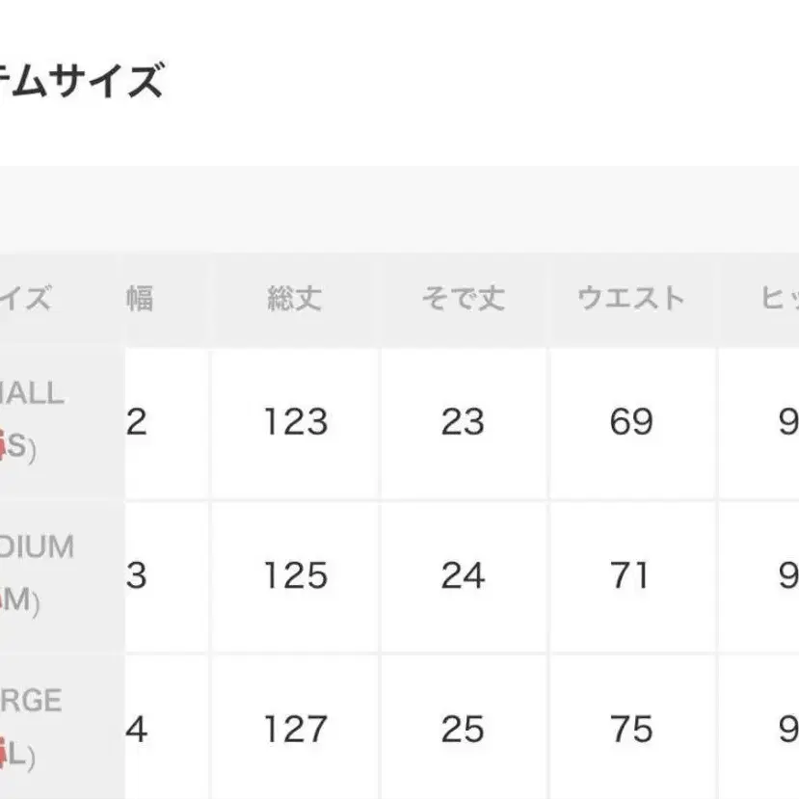Click the 幅 column header
This screenshot has height=799, width=799.
pyautogui.click(x=139, y=299)
